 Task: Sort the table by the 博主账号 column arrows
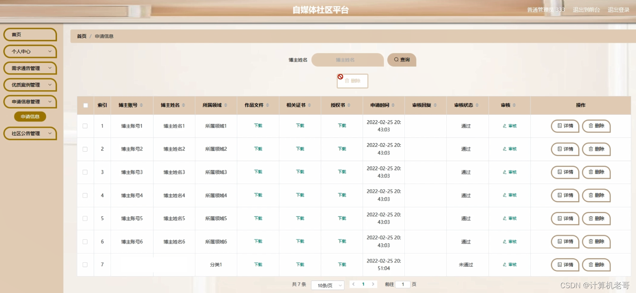141,105
